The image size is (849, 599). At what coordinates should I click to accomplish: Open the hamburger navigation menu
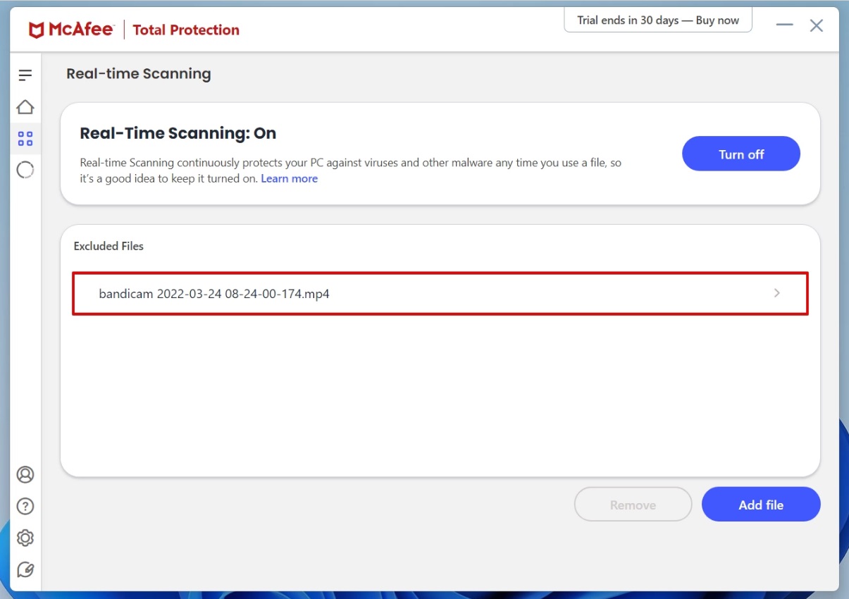tap(25, 75)
